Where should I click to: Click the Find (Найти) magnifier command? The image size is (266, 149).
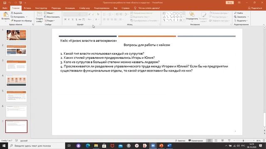click(239, 13)
